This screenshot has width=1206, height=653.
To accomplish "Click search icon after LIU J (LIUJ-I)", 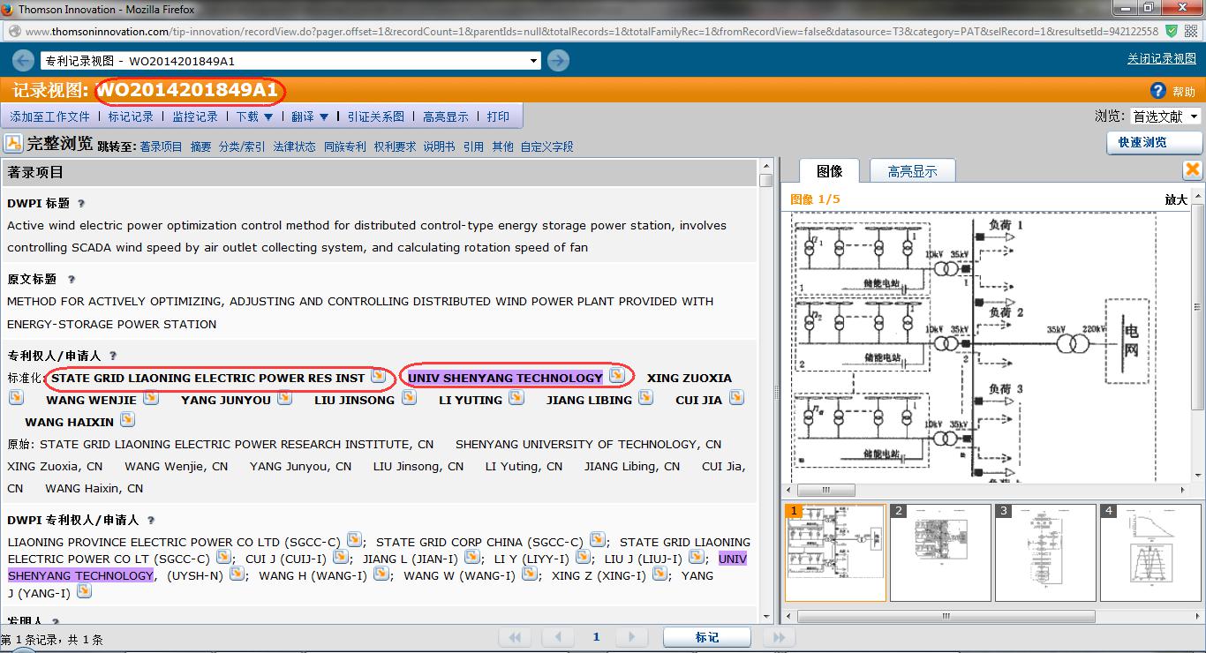I will pos(697,557).
